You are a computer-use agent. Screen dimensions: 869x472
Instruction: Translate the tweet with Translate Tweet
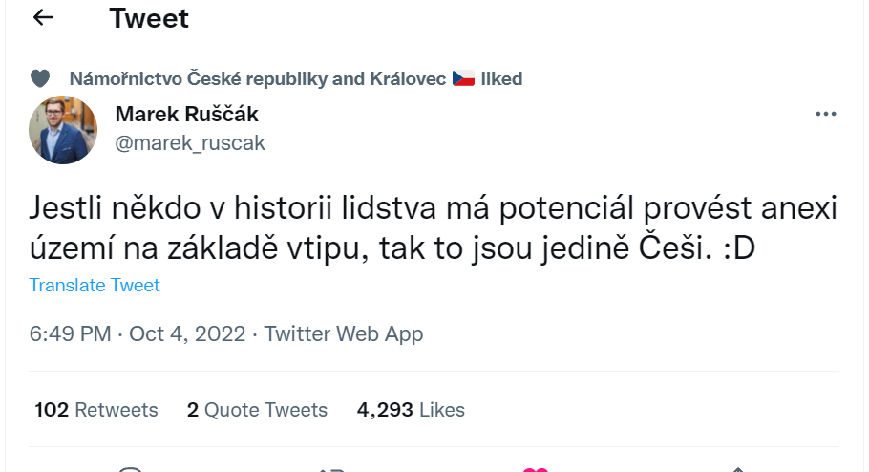click(x=95, y=285)
